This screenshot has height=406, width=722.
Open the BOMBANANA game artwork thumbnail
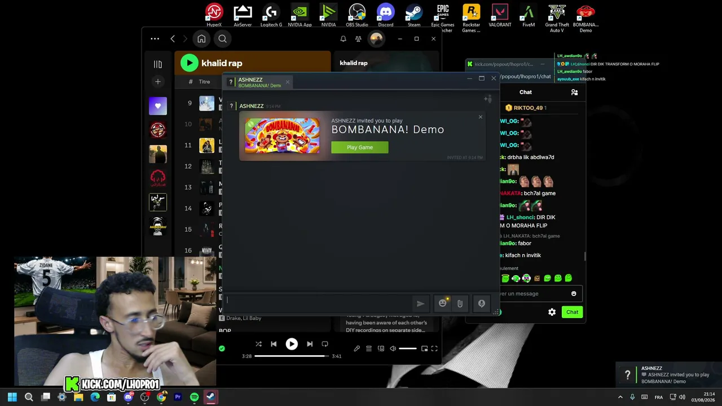pos(282,136)
